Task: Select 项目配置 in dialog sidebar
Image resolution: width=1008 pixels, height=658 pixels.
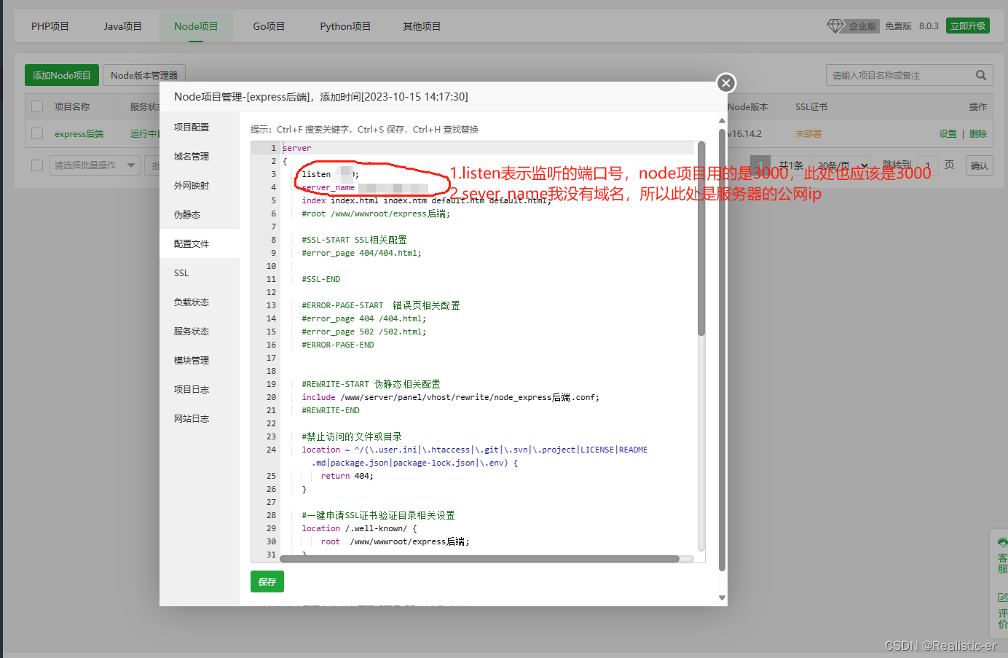Action: (x=200, y=127)
